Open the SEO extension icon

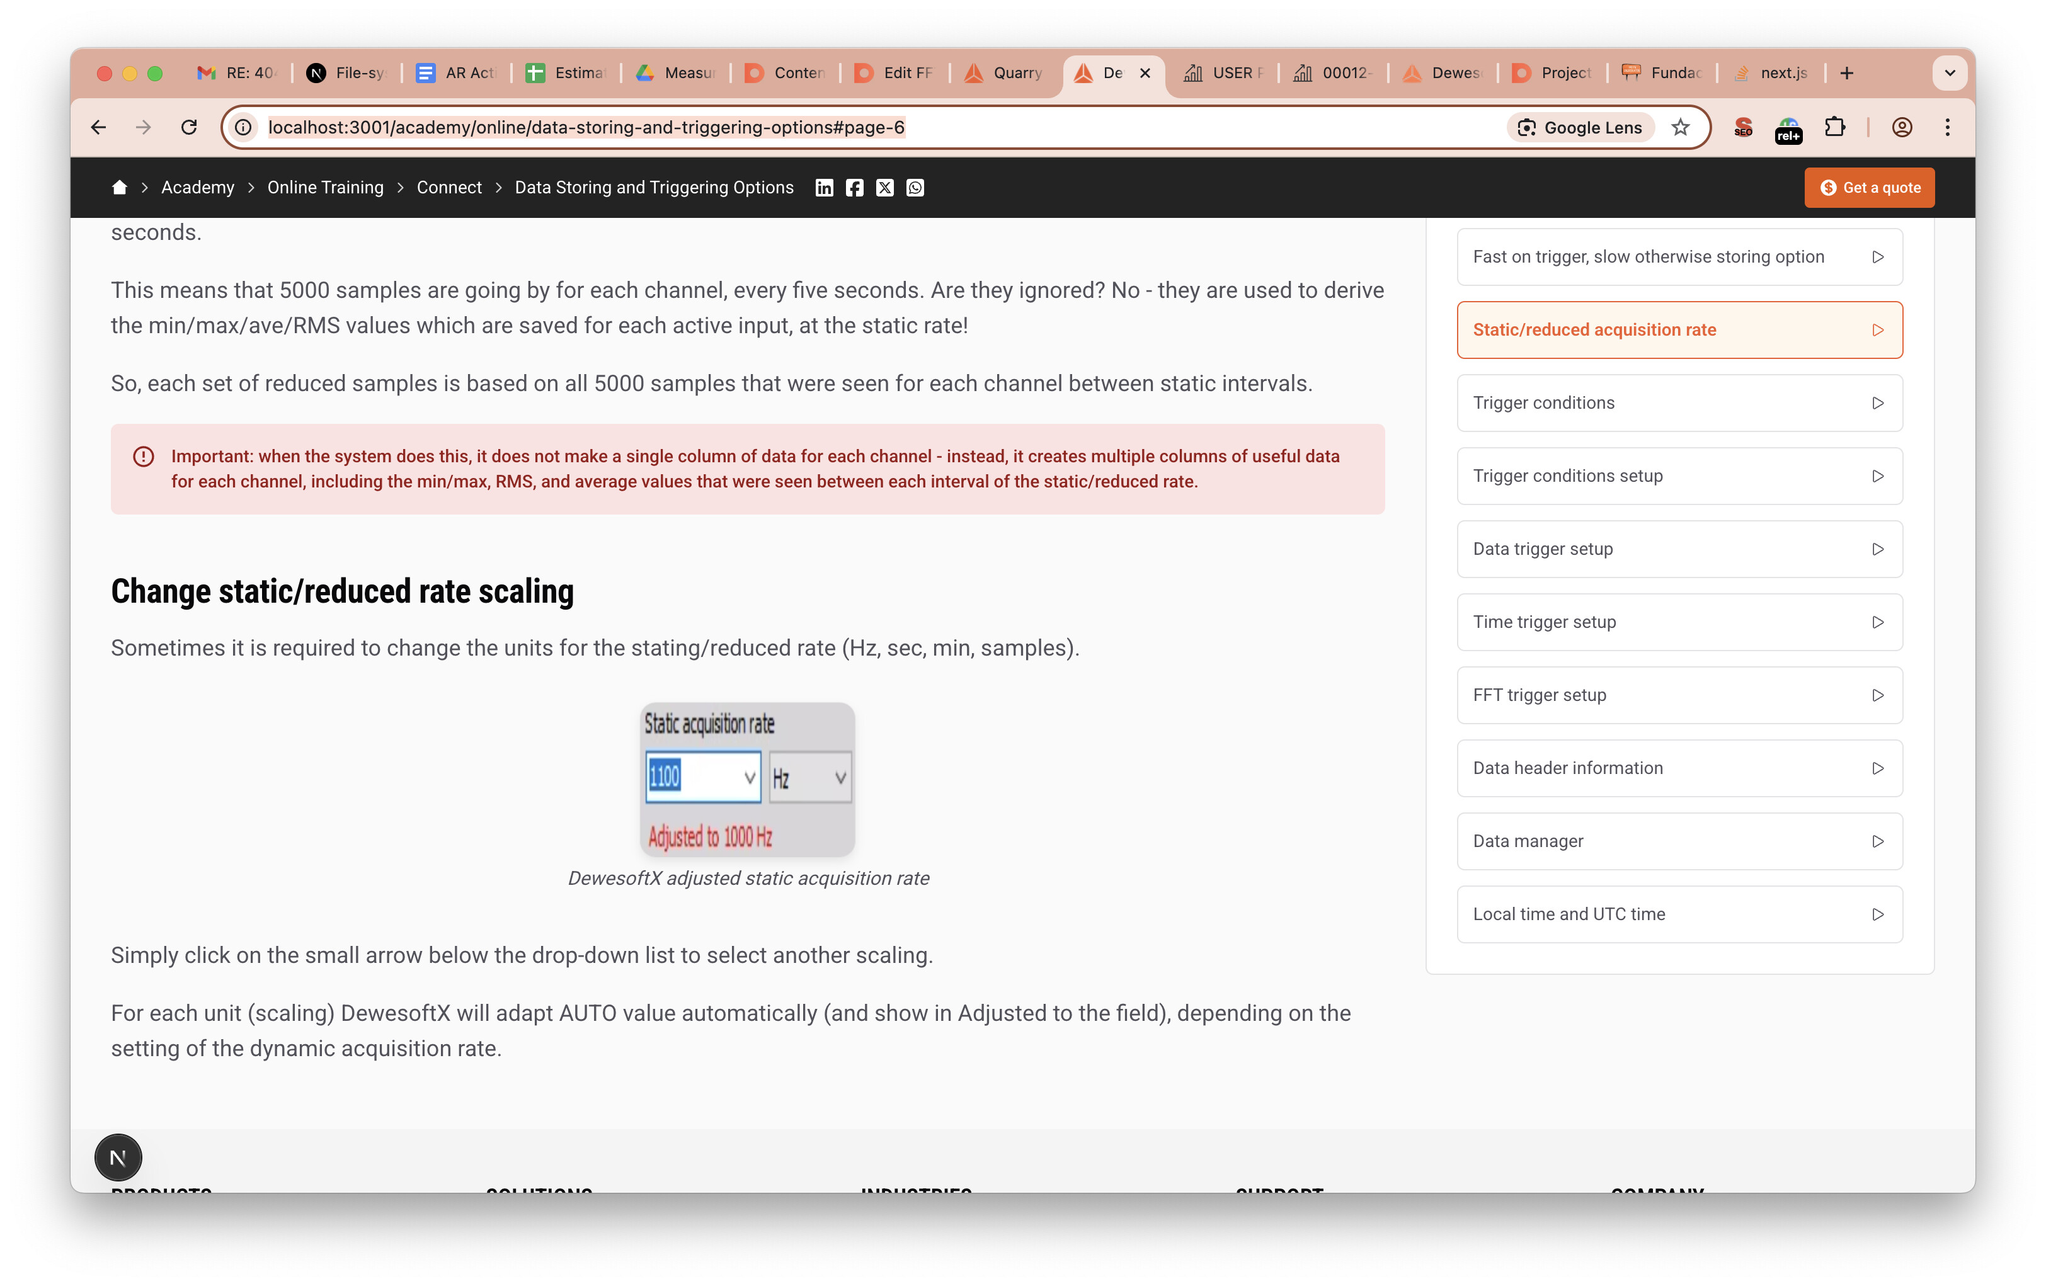click(x=1742, y=127)
